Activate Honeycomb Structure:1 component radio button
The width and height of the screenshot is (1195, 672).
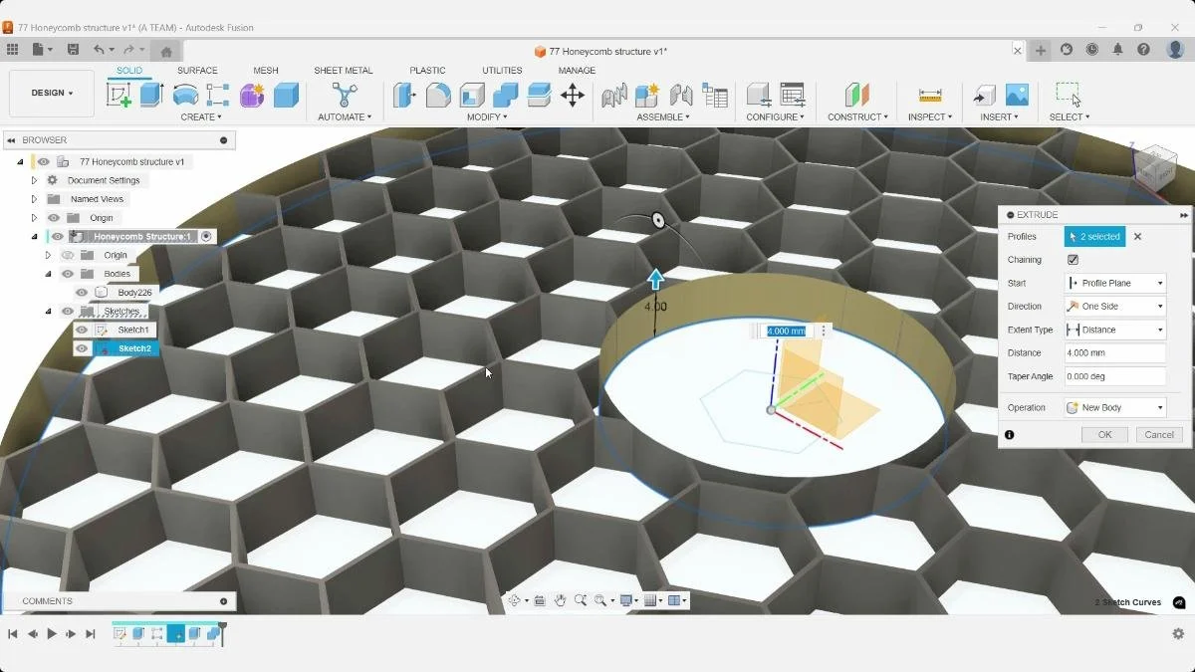[x=206, y=237]
